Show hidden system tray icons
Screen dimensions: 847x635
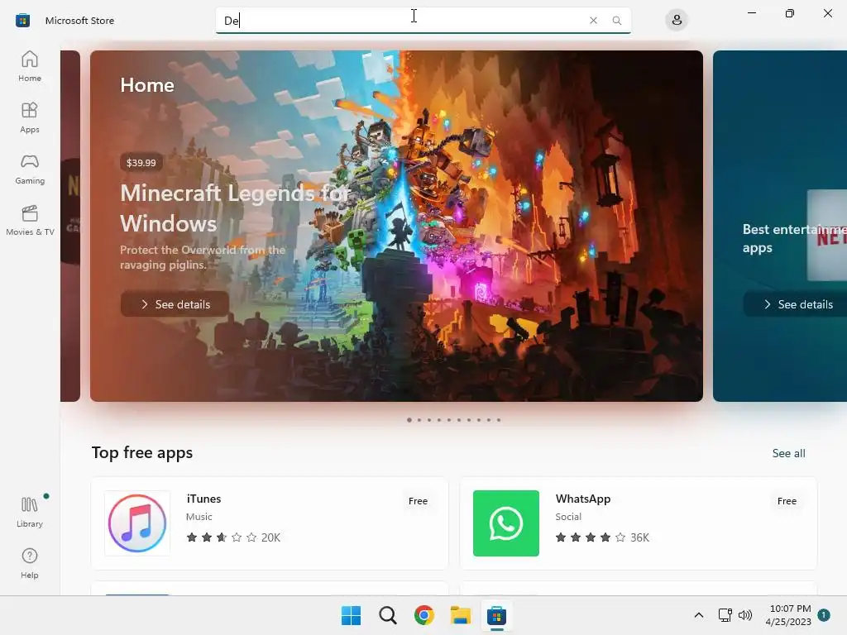tap(698, 615)
